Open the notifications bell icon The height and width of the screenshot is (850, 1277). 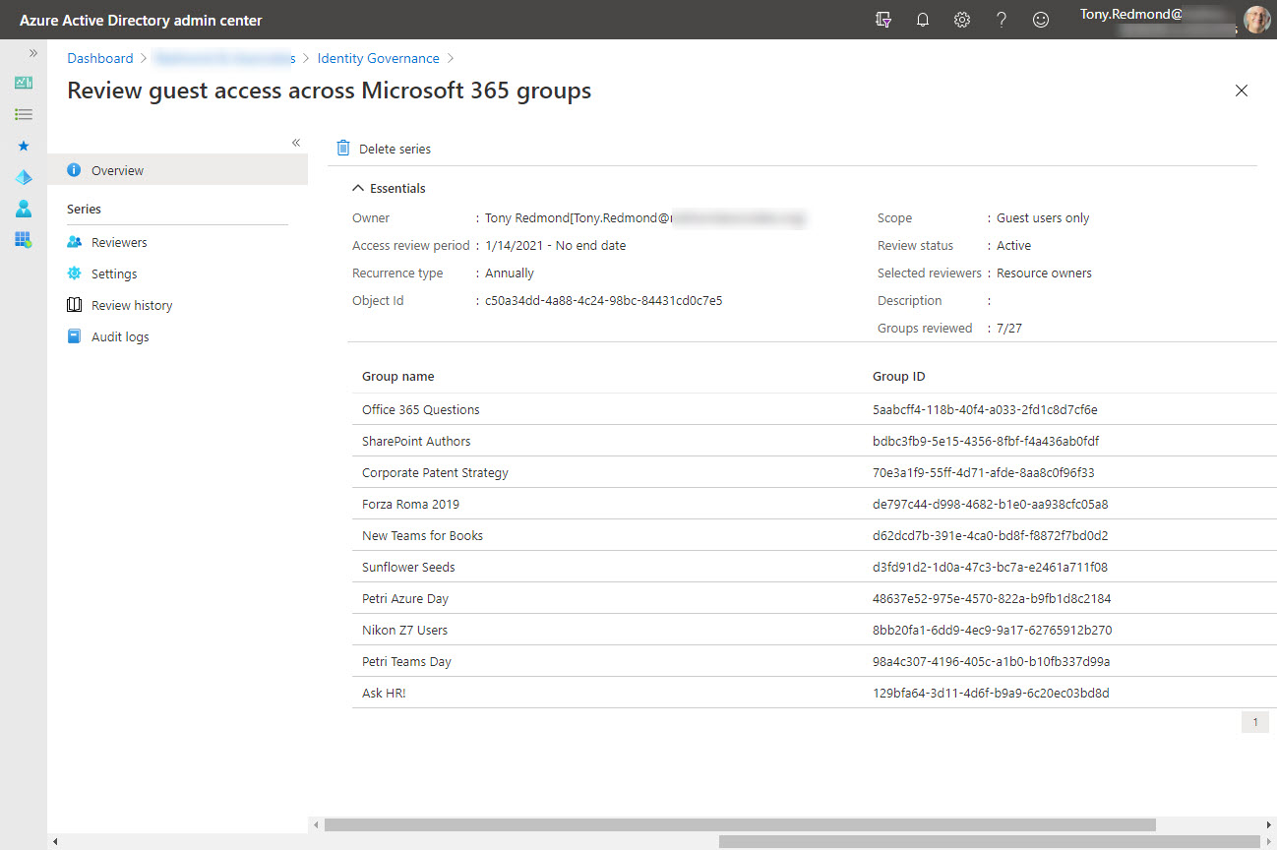tap(922, 20)
